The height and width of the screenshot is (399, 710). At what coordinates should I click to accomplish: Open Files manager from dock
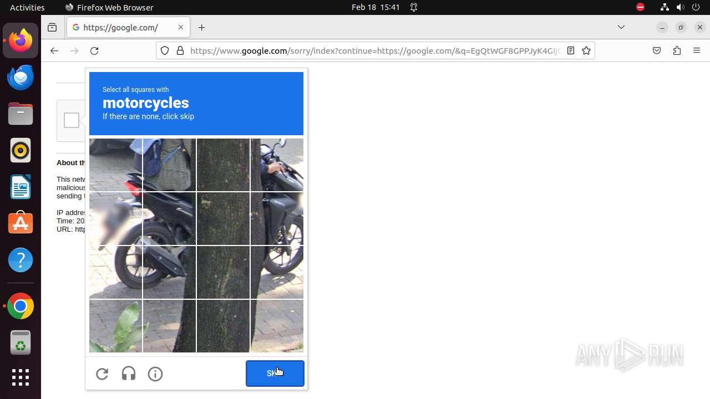coord(21,114)
